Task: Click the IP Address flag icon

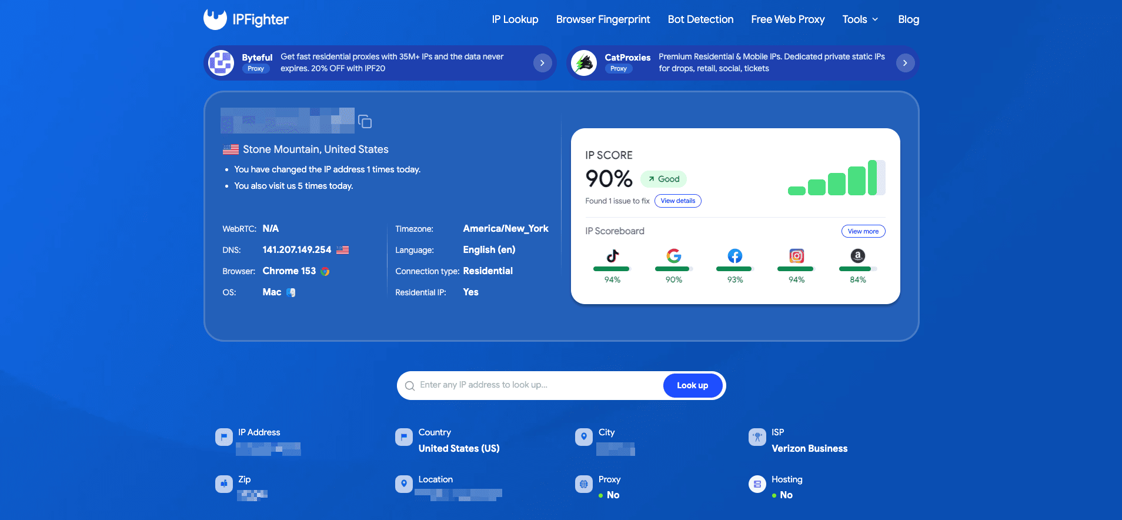Action: 224,437
